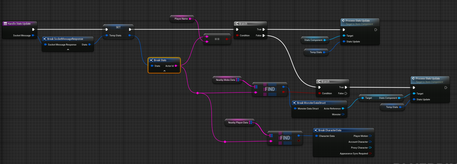Click the Socket Message Response input pin
This screenshot has width=457, height=164.
[x=45, y=45]
